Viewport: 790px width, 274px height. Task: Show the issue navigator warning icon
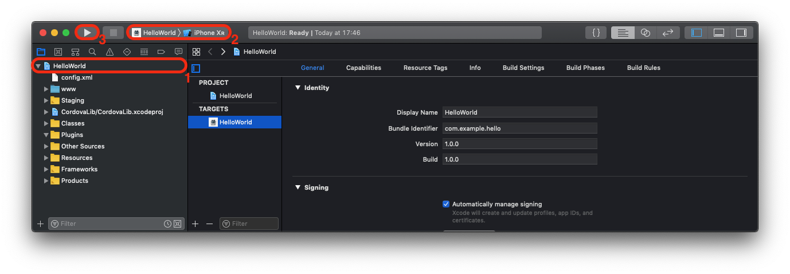pos(109,52)
